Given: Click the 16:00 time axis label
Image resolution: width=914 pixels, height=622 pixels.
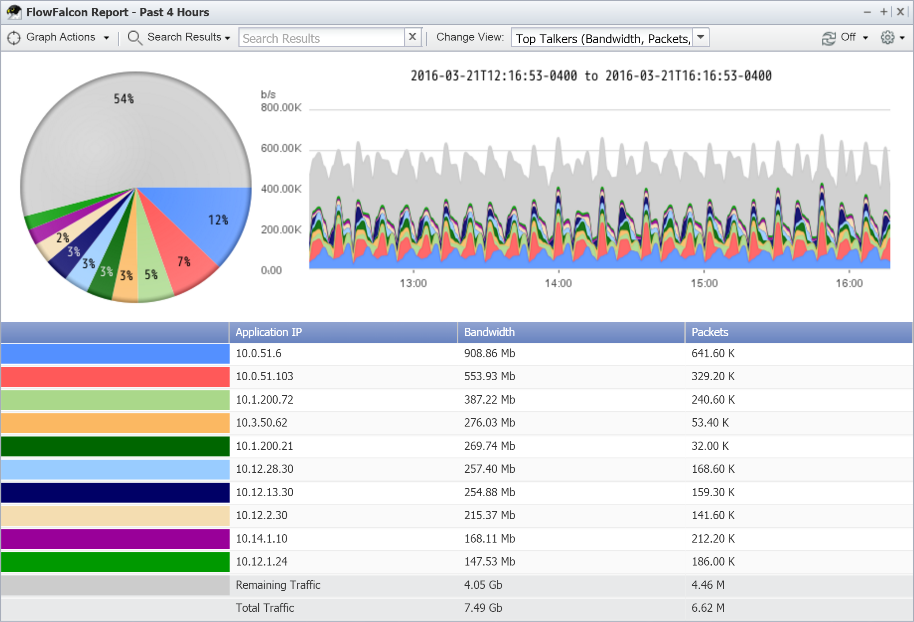Looking at the screenshot, I should coord(849,283).
